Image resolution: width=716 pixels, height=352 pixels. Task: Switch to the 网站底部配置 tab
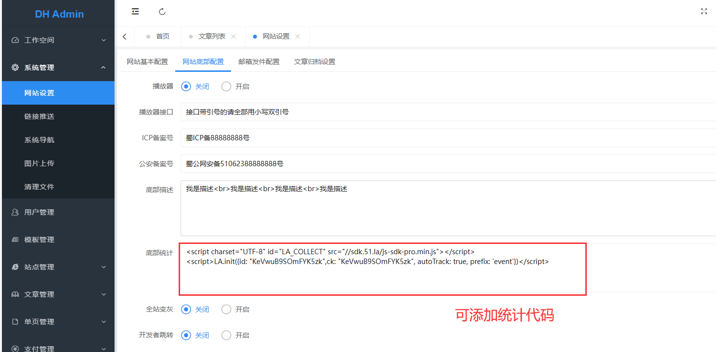tap(203, 62)
